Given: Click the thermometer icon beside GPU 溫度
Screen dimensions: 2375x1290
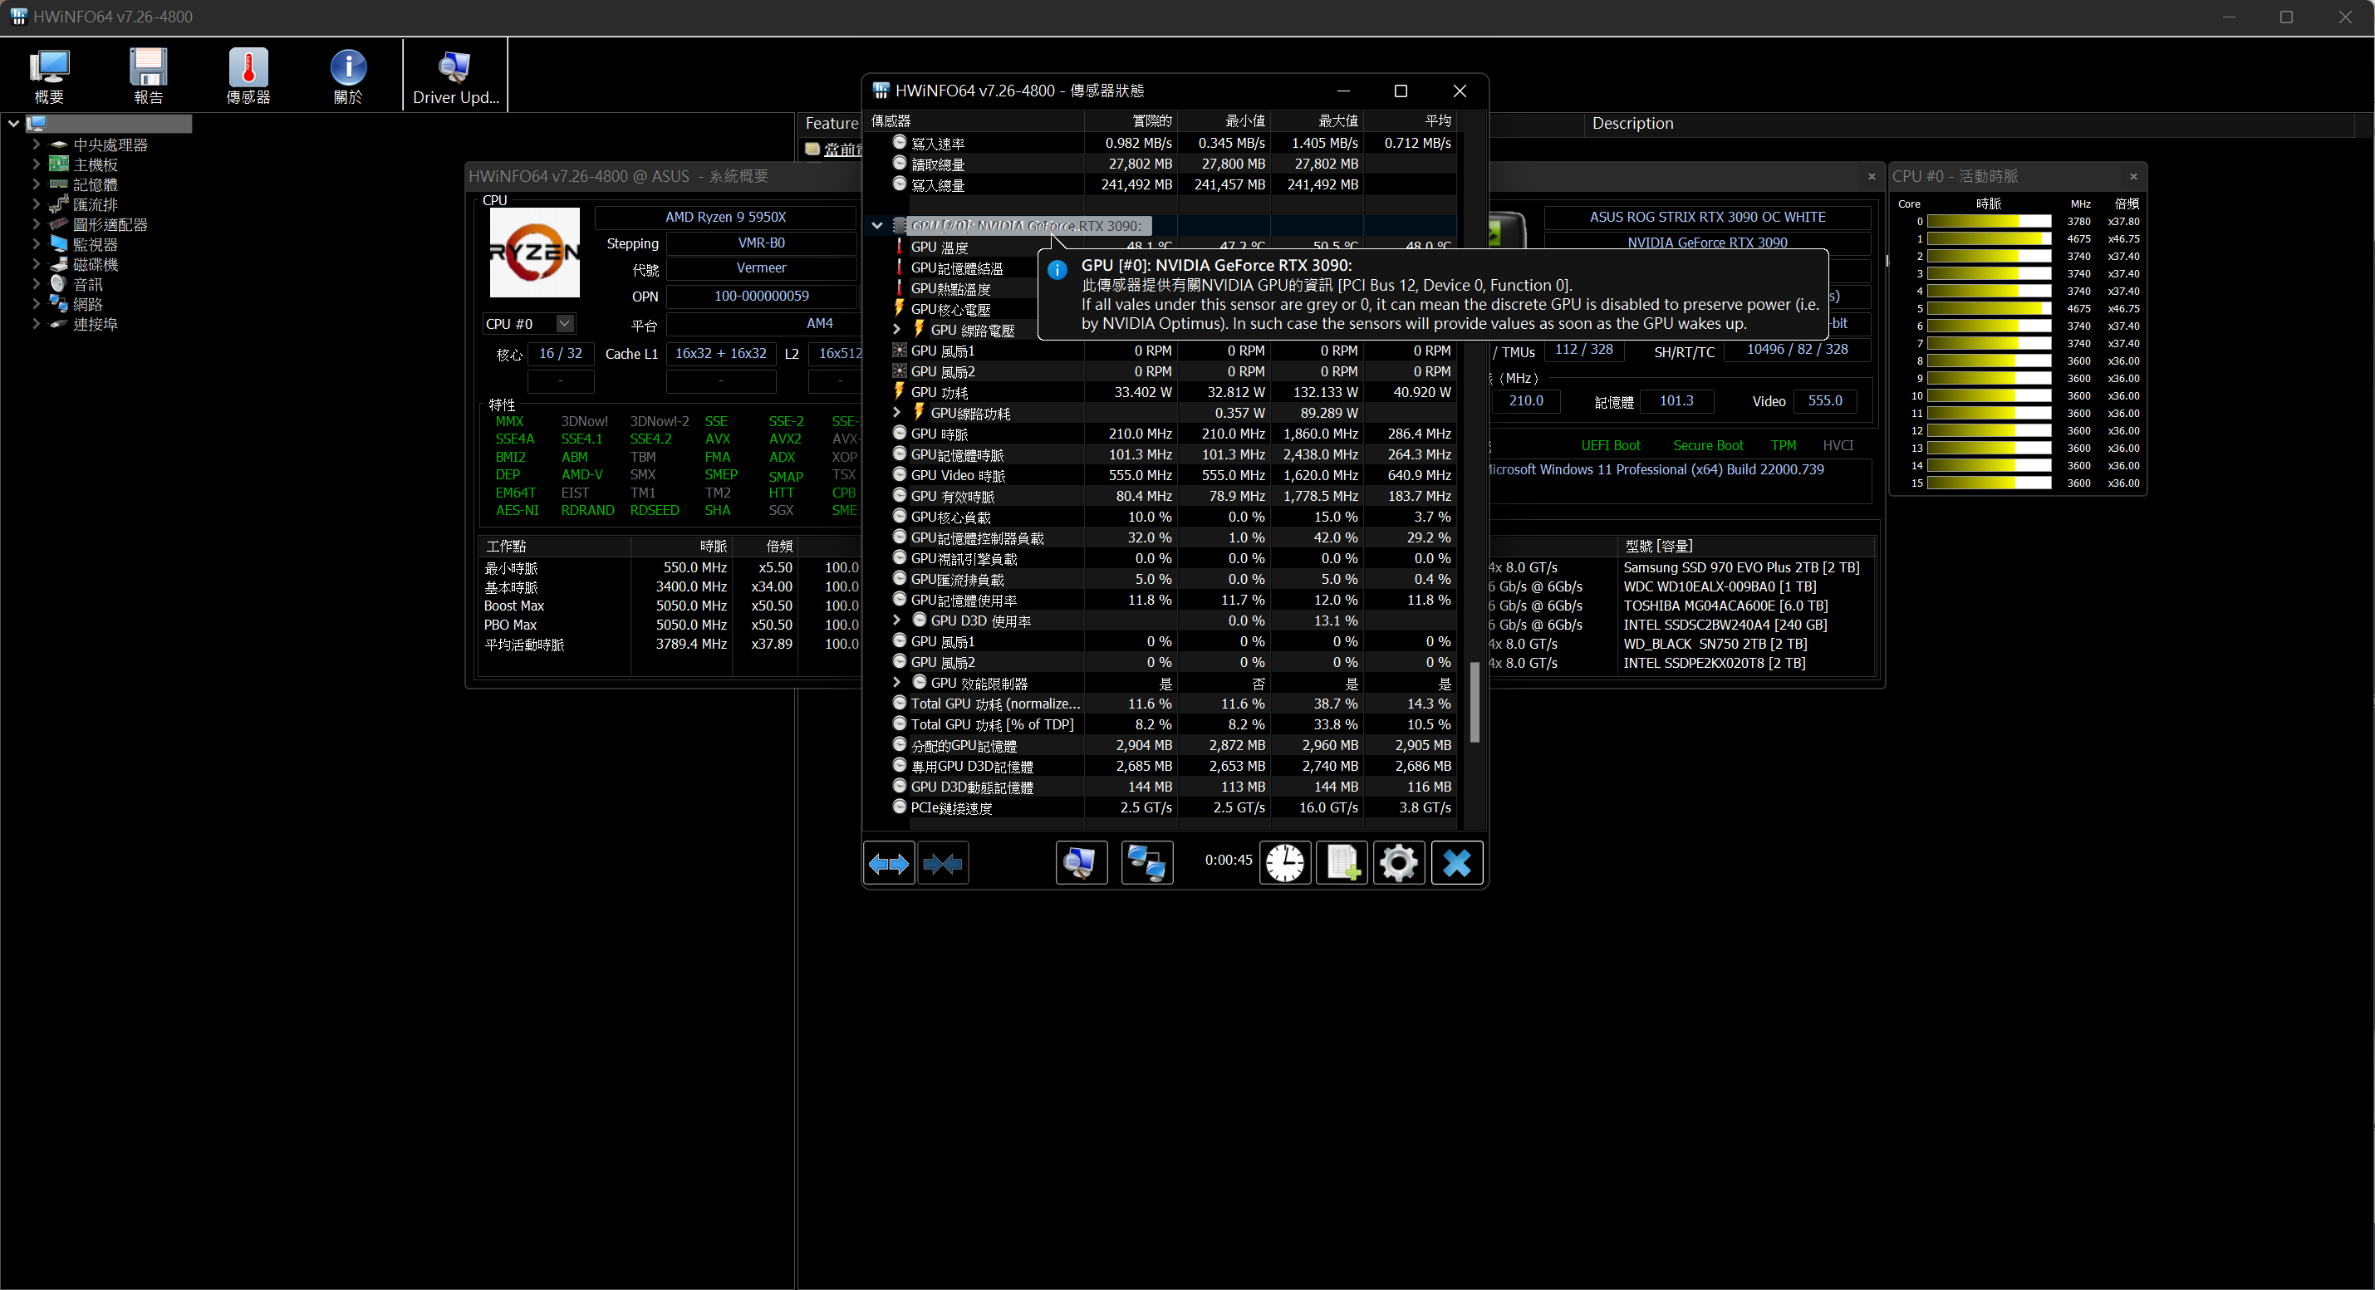Looking at the screenshot, I should point(899,246).
